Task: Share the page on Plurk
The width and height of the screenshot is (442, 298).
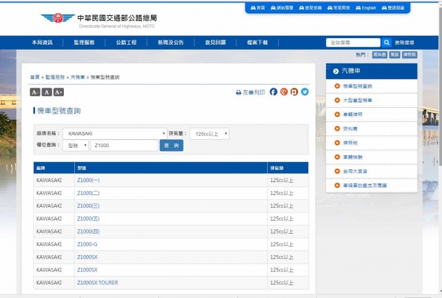Action: [x=294, y=92]
